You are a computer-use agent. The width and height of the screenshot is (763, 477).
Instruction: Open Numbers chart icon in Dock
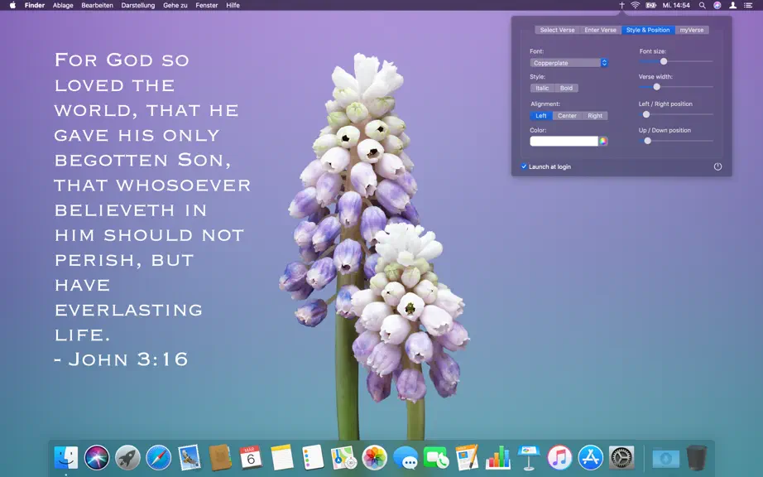pos(498,457)
